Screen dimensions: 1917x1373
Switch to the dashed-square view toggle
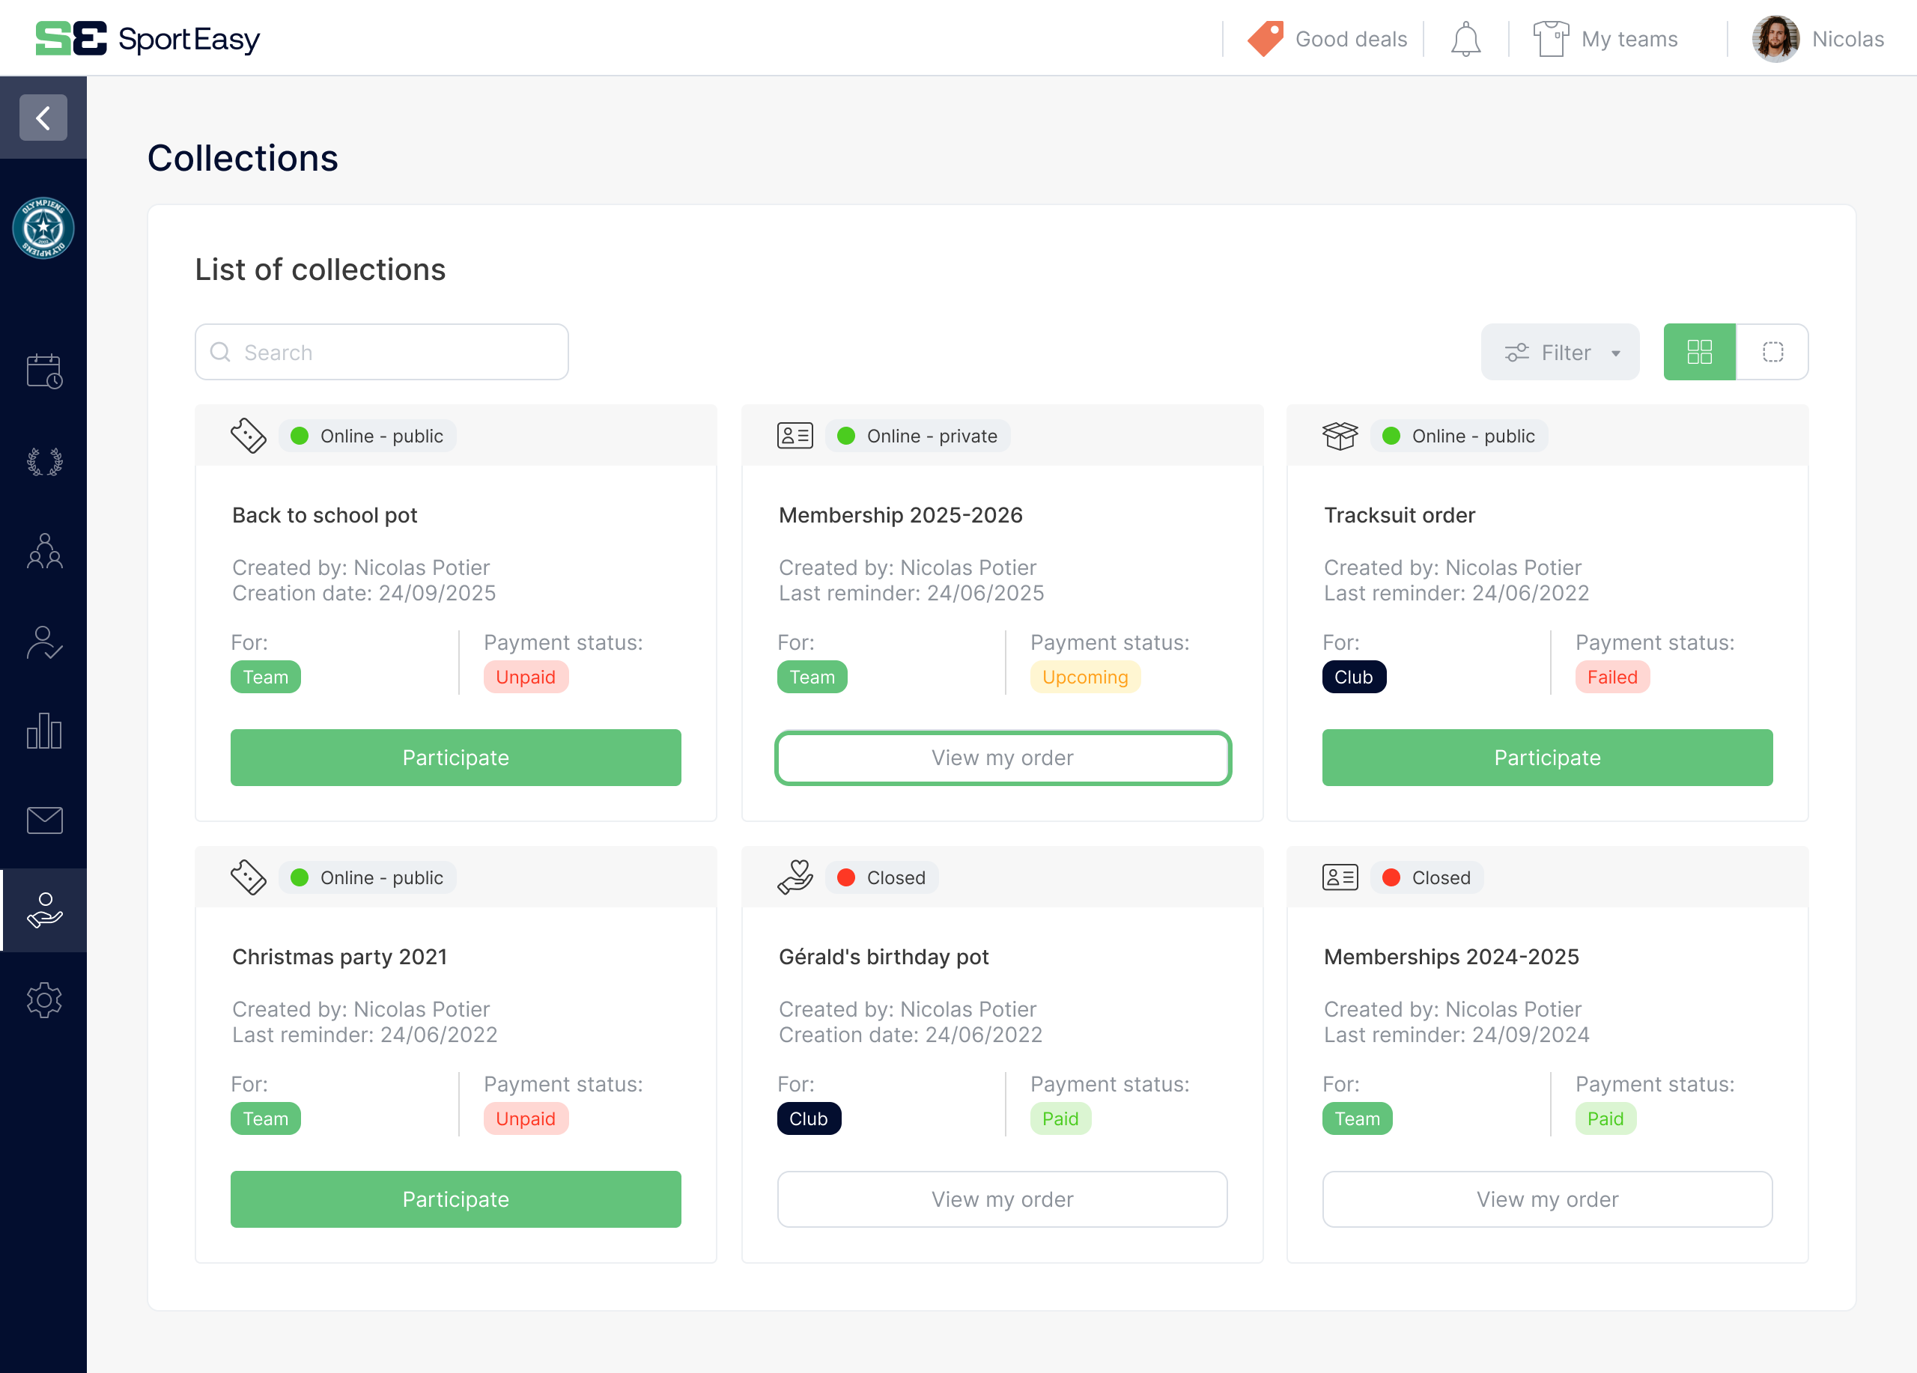[x=1772, y=353]
